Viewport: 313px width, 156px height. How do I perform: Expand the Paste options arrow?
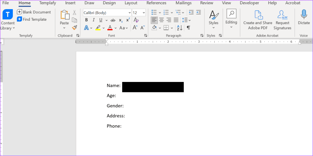click(64, 28)
